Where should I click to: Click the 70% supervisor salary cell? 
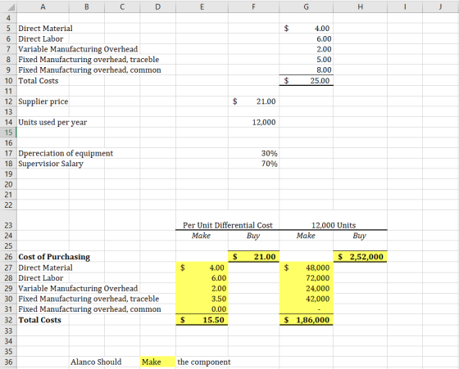tap(253, 164)
